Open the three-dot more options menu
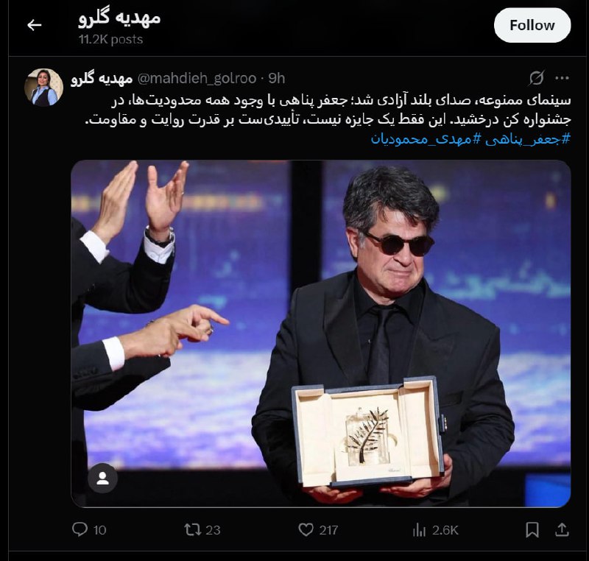Viewport: 589px width, 561px height. (x=562, y=78)
